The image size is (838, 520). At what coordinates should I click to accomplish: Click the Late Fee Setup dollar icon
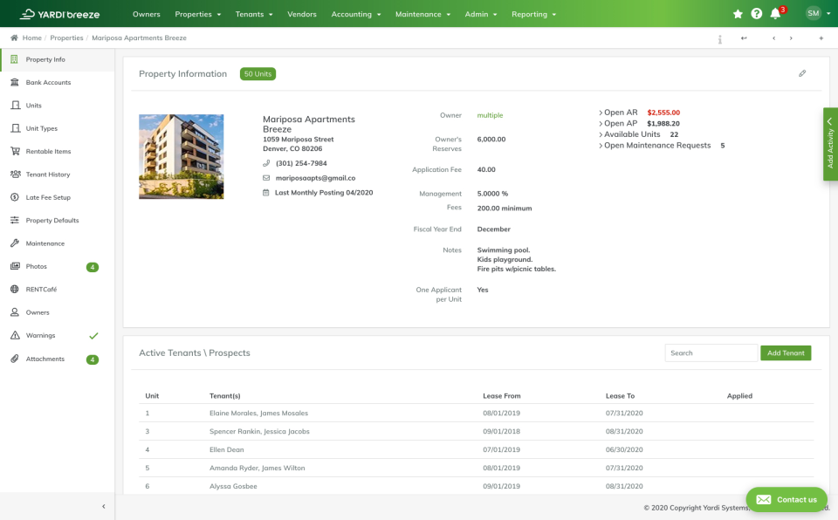click(x=15, y=197)
